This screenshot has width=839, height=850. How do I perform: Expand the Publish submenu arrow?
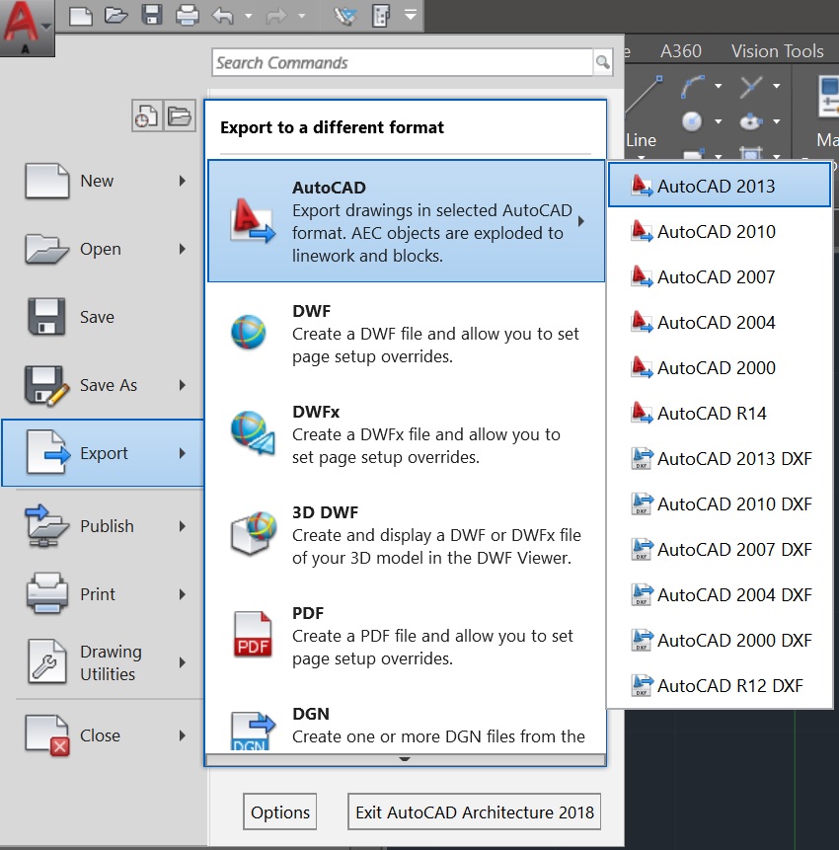pyautogui.click(x=183, y=526)
